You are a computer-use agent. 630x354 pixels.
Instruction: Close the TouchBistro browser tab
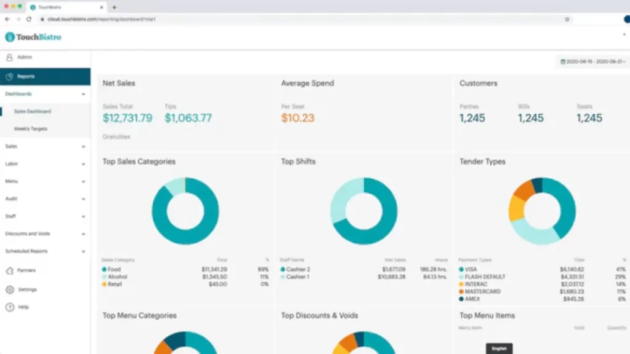point(102,7)
